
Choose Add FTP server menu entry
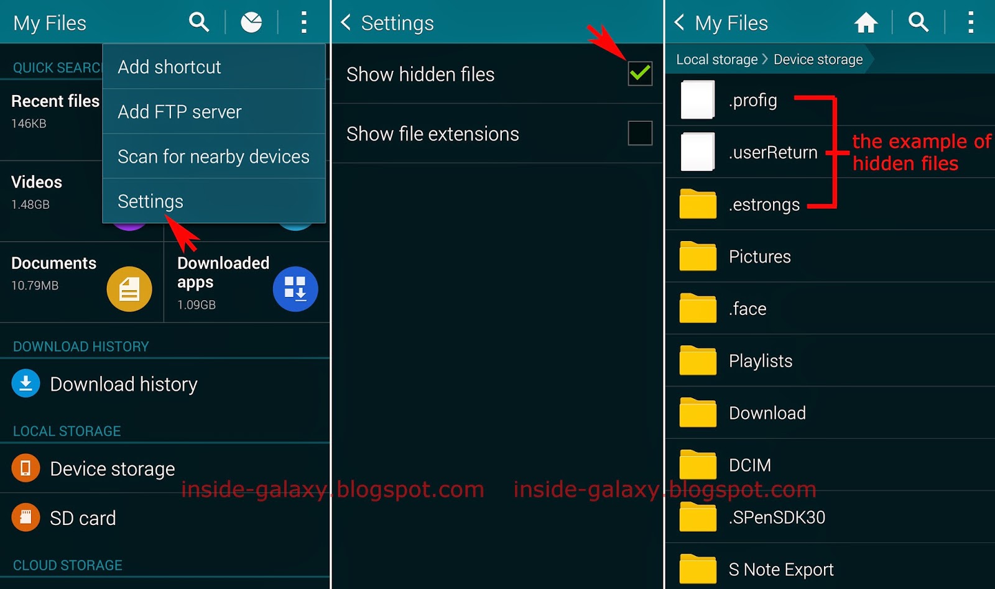click(214, 112)
